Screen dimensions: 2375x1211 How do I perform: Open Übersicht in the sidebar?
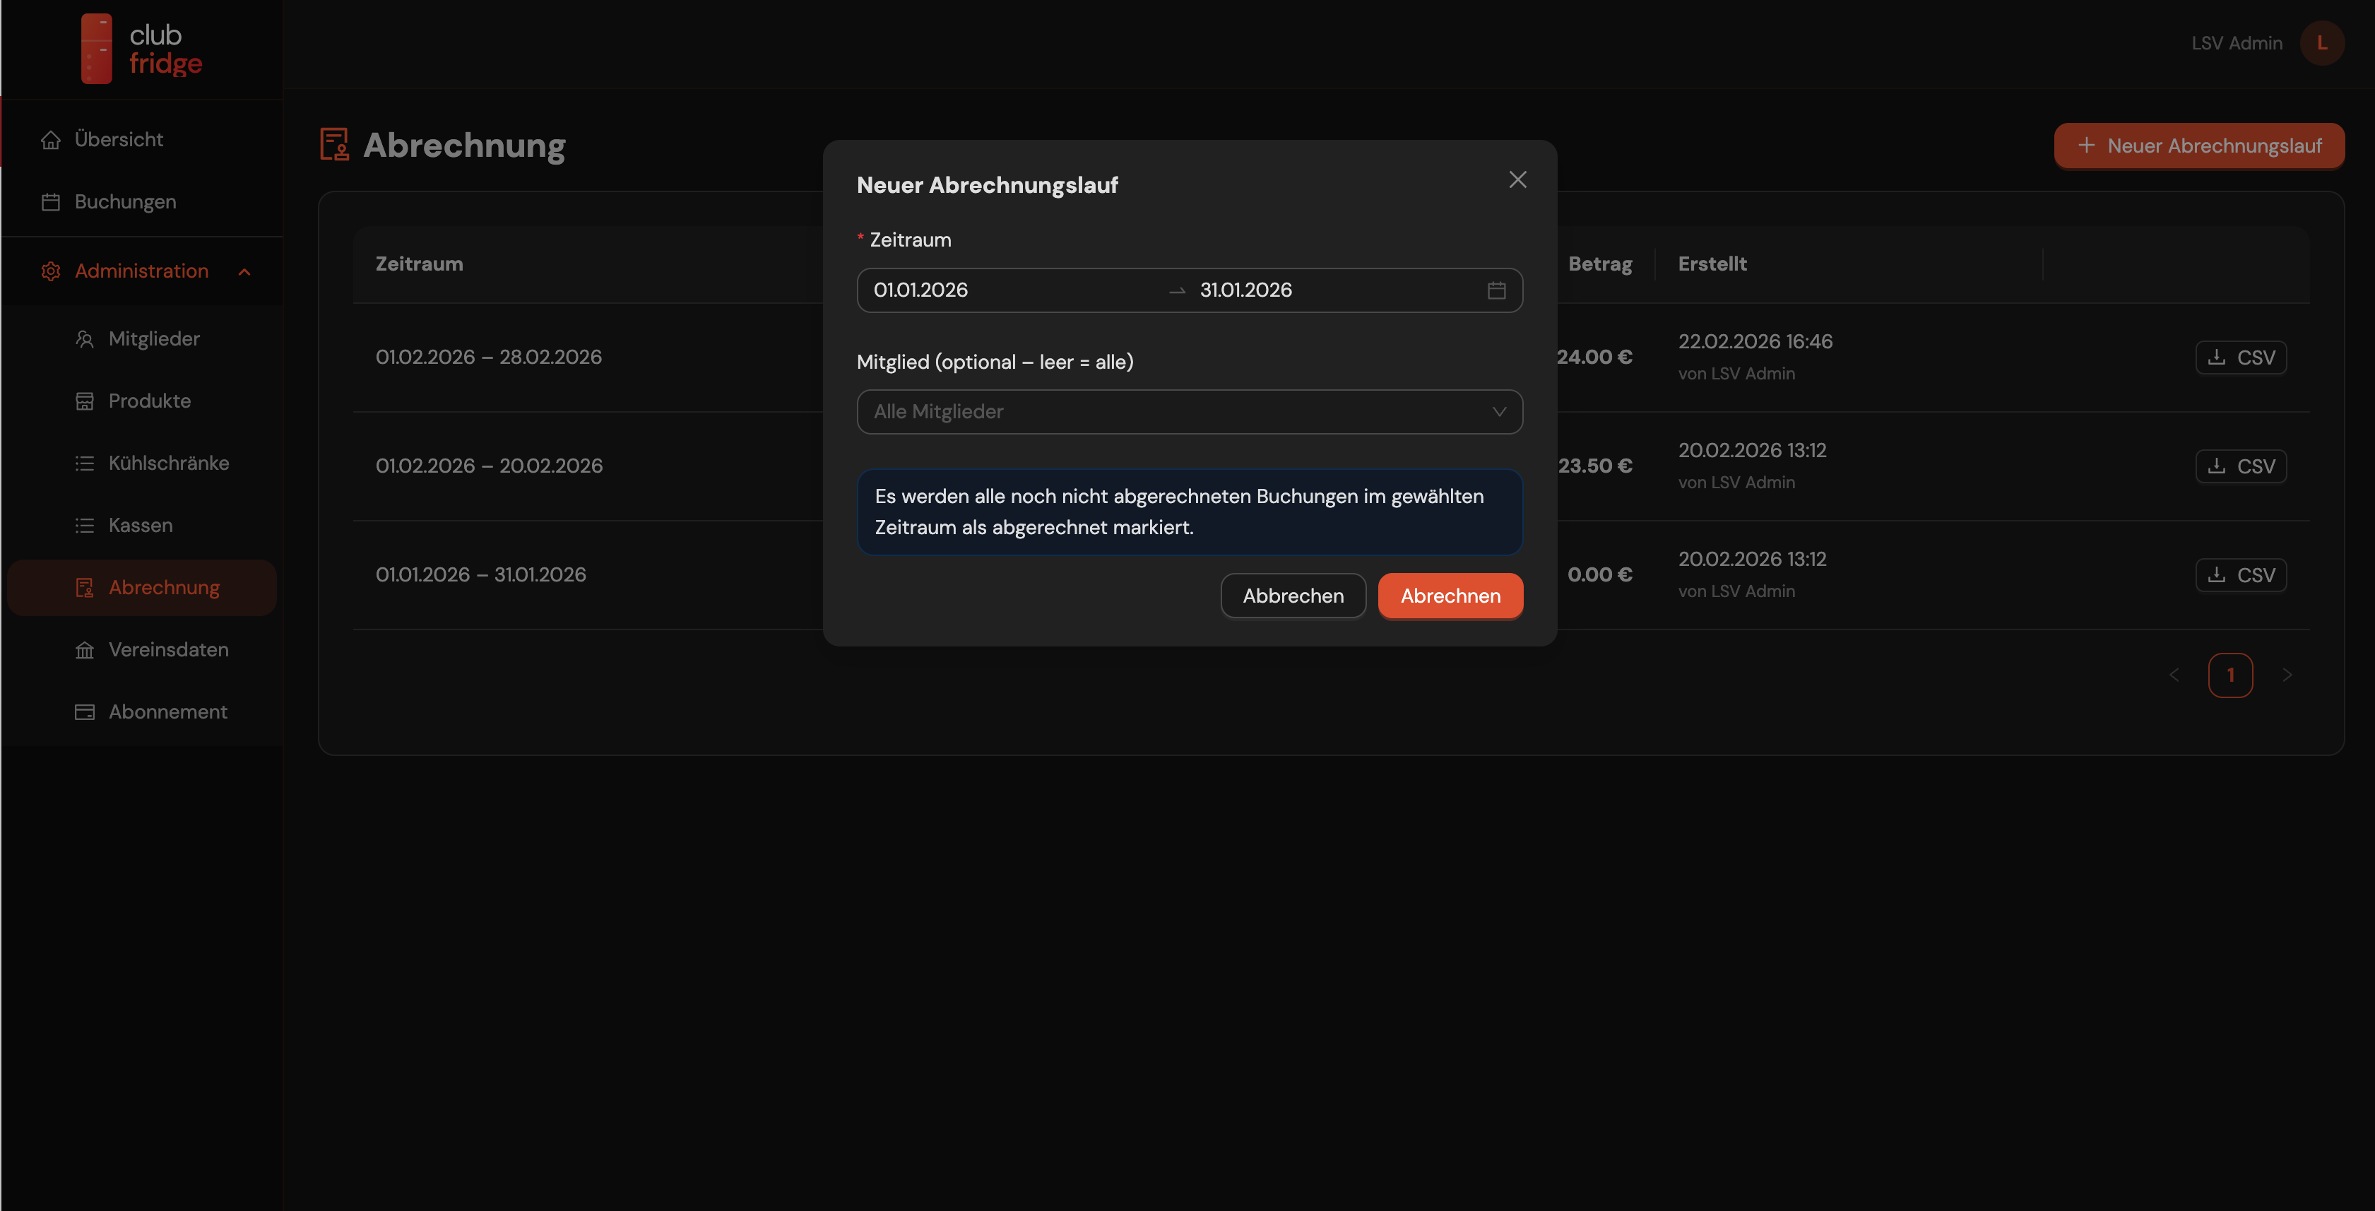118,139
